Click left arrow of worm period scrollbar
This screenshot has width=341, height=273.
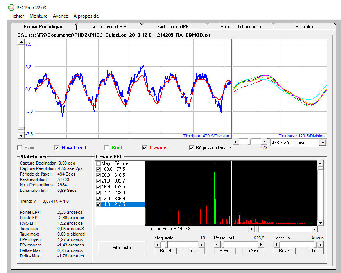tap(236, 142)
